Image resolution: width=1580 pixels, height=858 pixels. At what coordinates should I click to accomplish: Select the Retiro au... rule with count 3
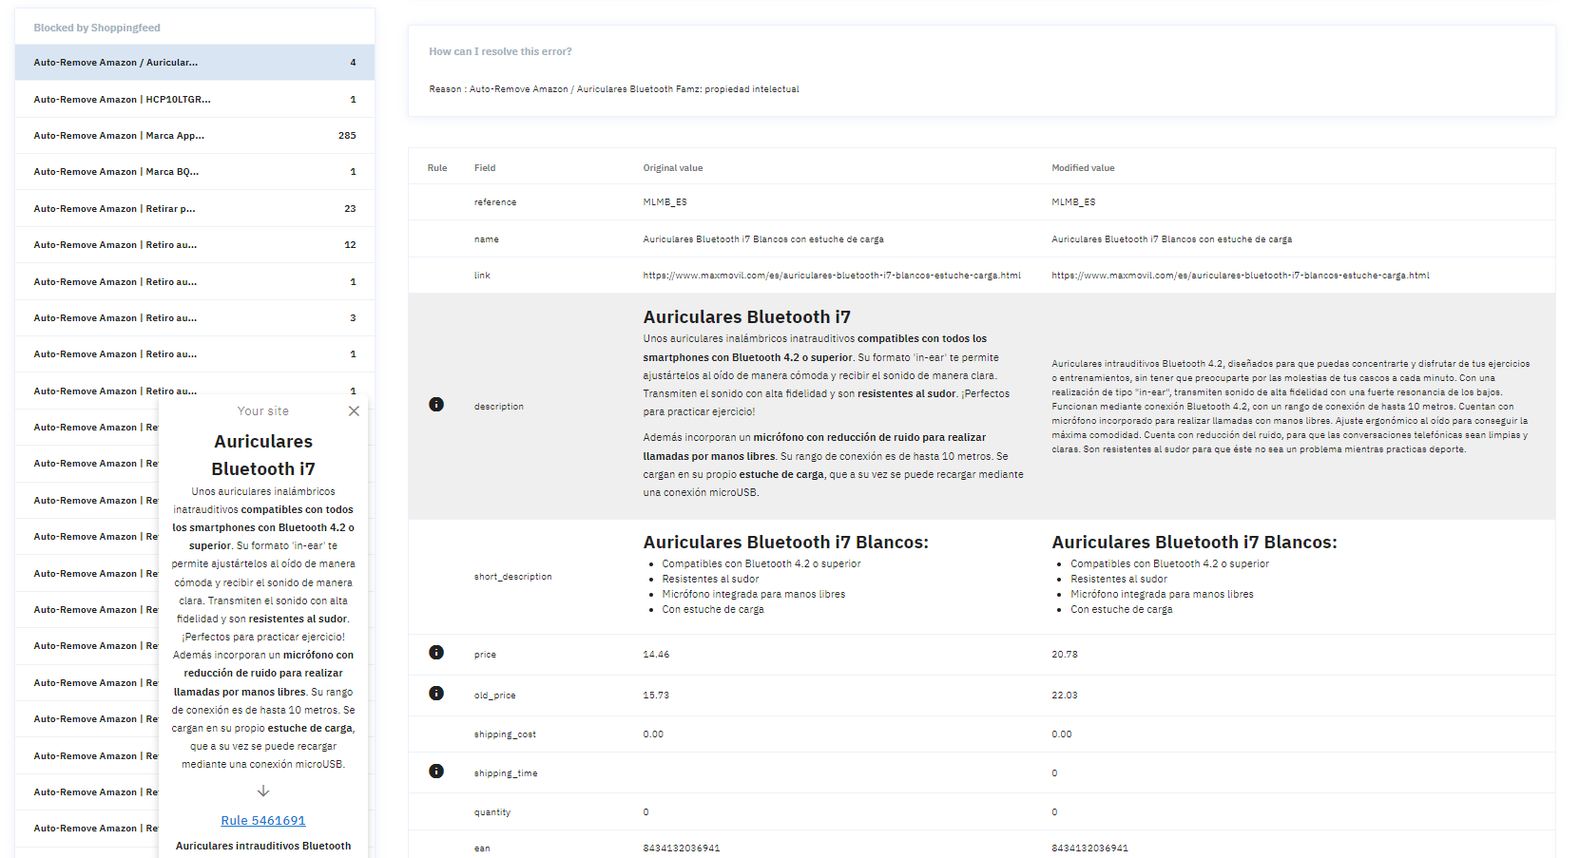click(195, 317)
